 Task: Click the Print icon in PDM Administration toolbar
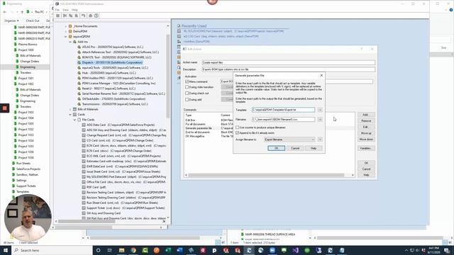(x=90, y=16)
